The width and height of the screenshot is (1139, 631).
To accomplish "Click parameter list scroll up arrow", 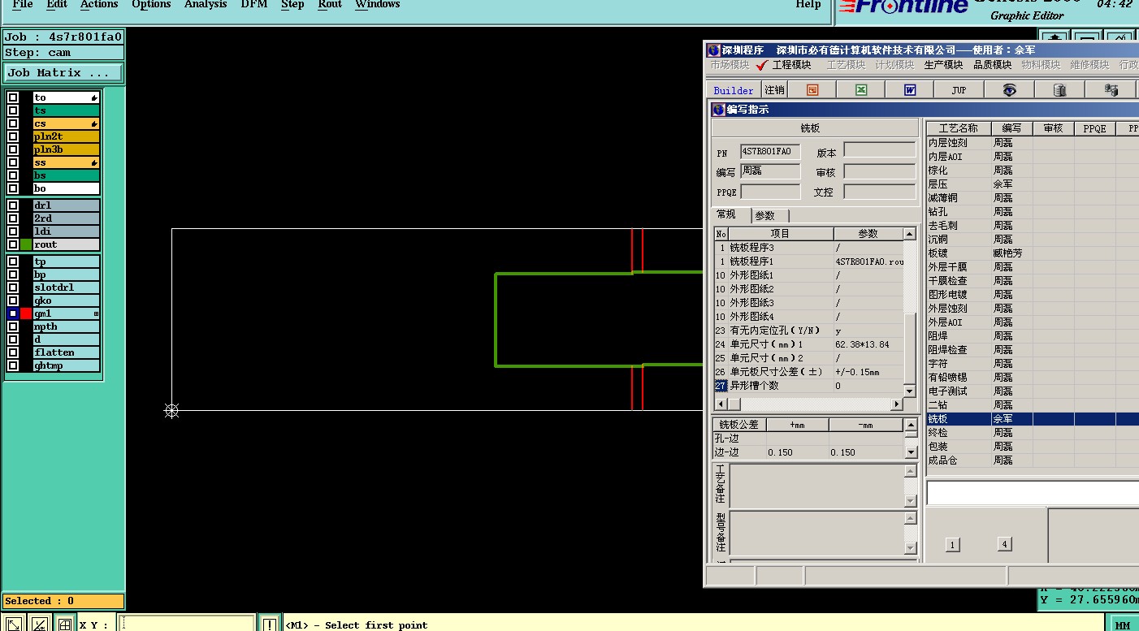I will point(910,234).
